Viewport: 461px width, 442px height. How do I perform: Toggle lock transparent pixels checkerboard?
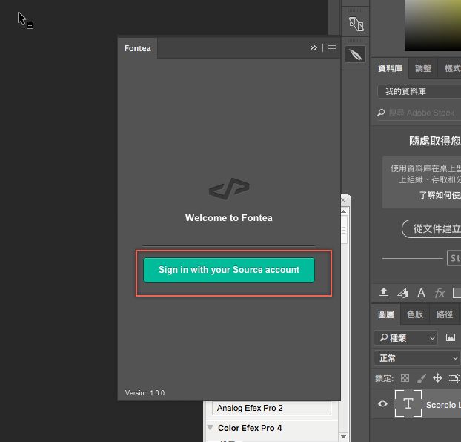coord(405,378)
